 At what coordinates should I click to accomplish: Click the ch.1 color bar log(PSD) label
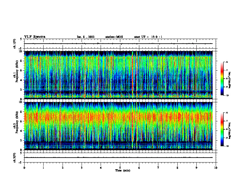230,80
